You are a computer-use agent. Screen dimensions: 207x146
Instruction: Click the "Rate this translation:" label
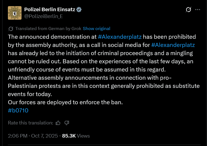pyautogui.click(x=30, y=123)
